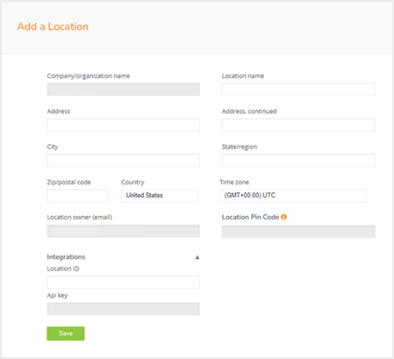
Task: Focus the Location name field
Action: [x=298, y=90]
